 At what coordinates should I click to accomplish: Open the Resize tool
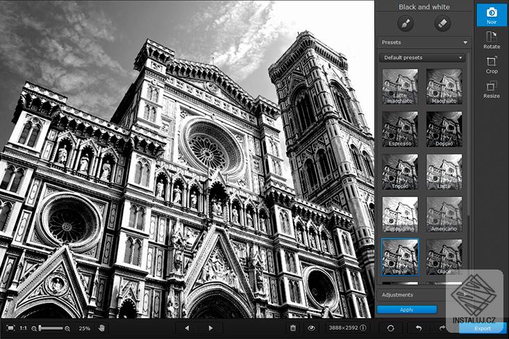pos(492,90)
